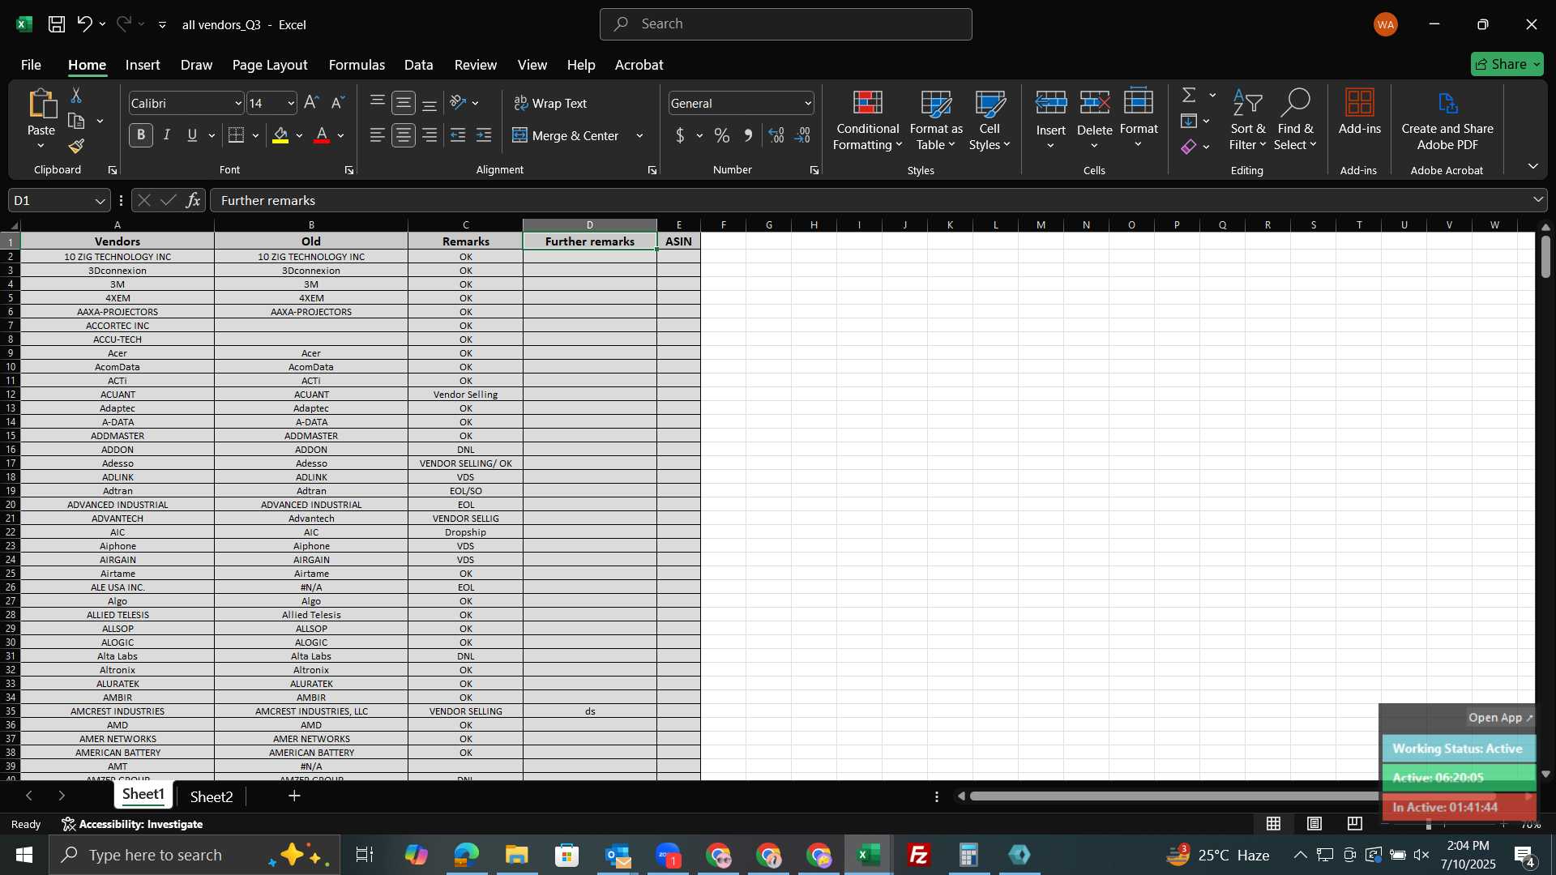Switch to Page Layout view

click(1314, 824)
